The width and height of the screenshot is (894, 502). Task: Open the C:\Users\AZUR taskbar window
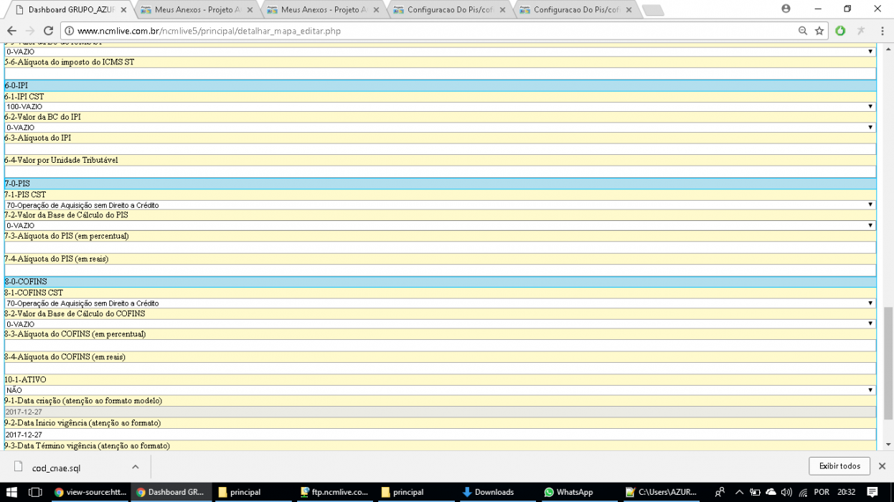[x=661, y=492]
